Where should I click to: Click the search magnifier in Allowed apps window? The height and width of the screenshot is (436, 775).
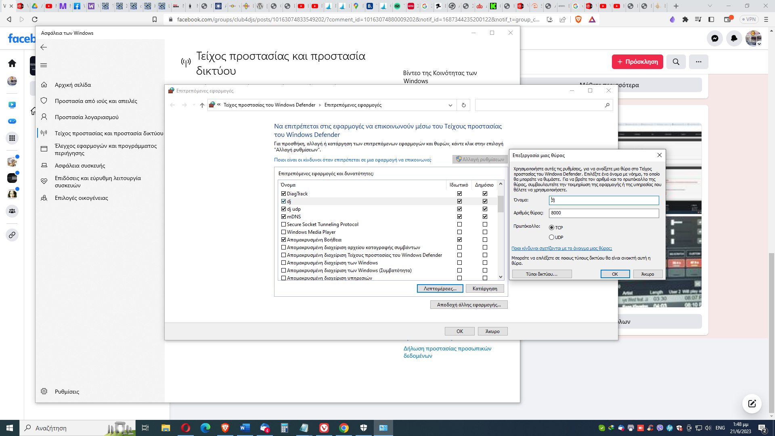pyautogui.click(x=607, y=105)
